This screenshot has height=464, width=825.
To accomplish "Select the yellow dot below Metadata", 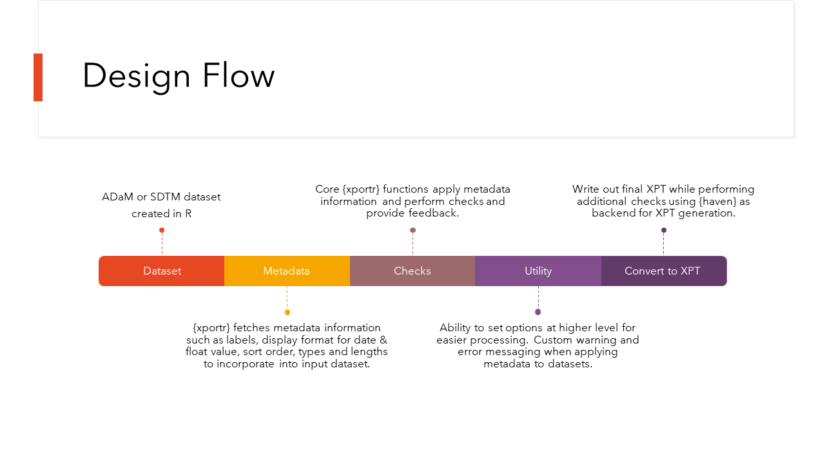I will pos(287,313).
